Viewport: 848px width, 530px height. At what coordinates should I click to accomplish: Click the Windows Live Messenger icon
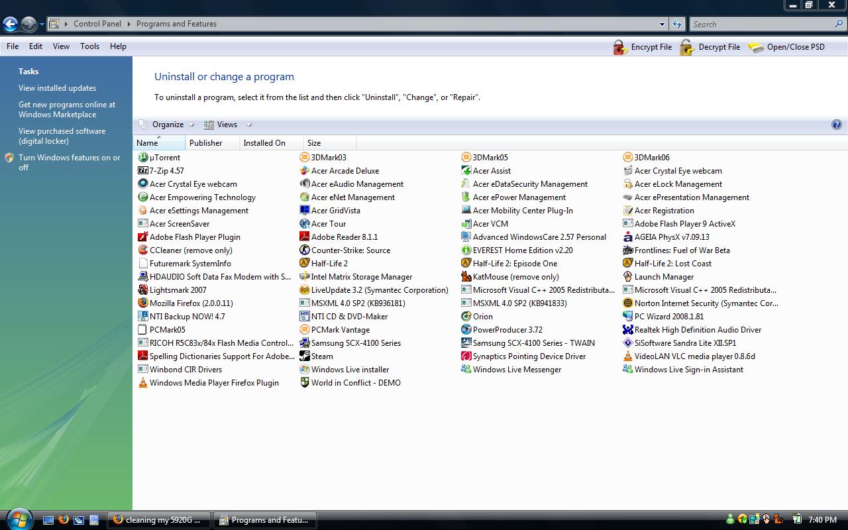pos(466,370)
